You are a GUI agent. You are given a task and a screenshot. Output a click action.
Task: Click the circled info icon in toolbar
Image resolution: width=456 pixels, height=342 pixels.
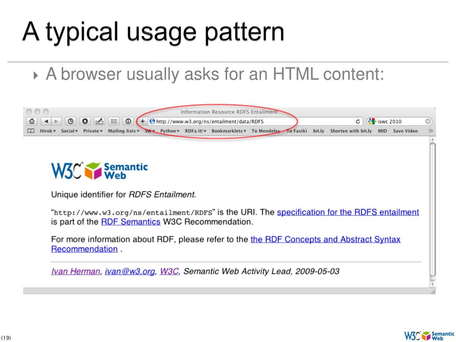coord(128,121)
